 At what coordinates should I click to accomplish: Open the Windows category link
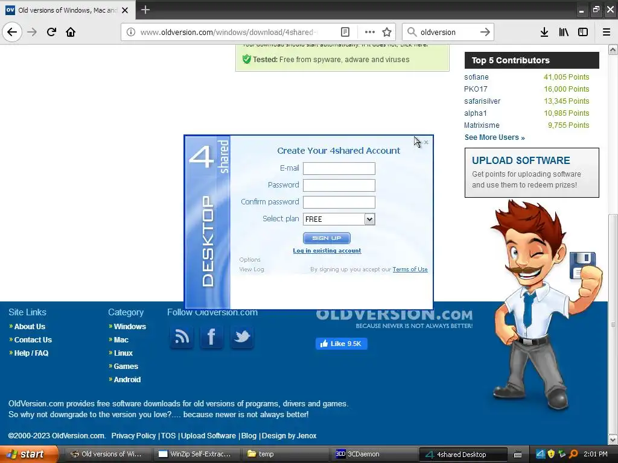coord(130,326)
